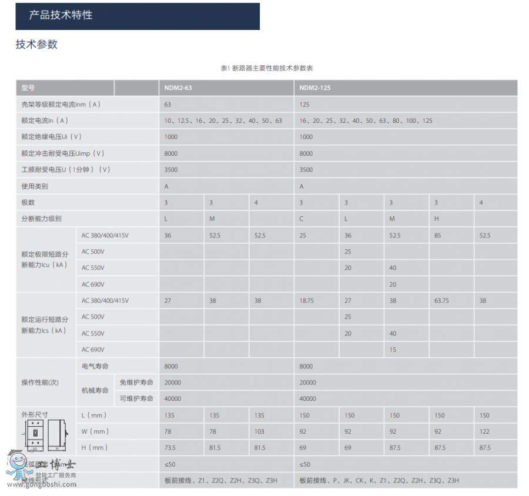Select the 18.75 Ics value
Image resolution: width=529 pixels, height=496 pixels.
[x=307, y=300]
